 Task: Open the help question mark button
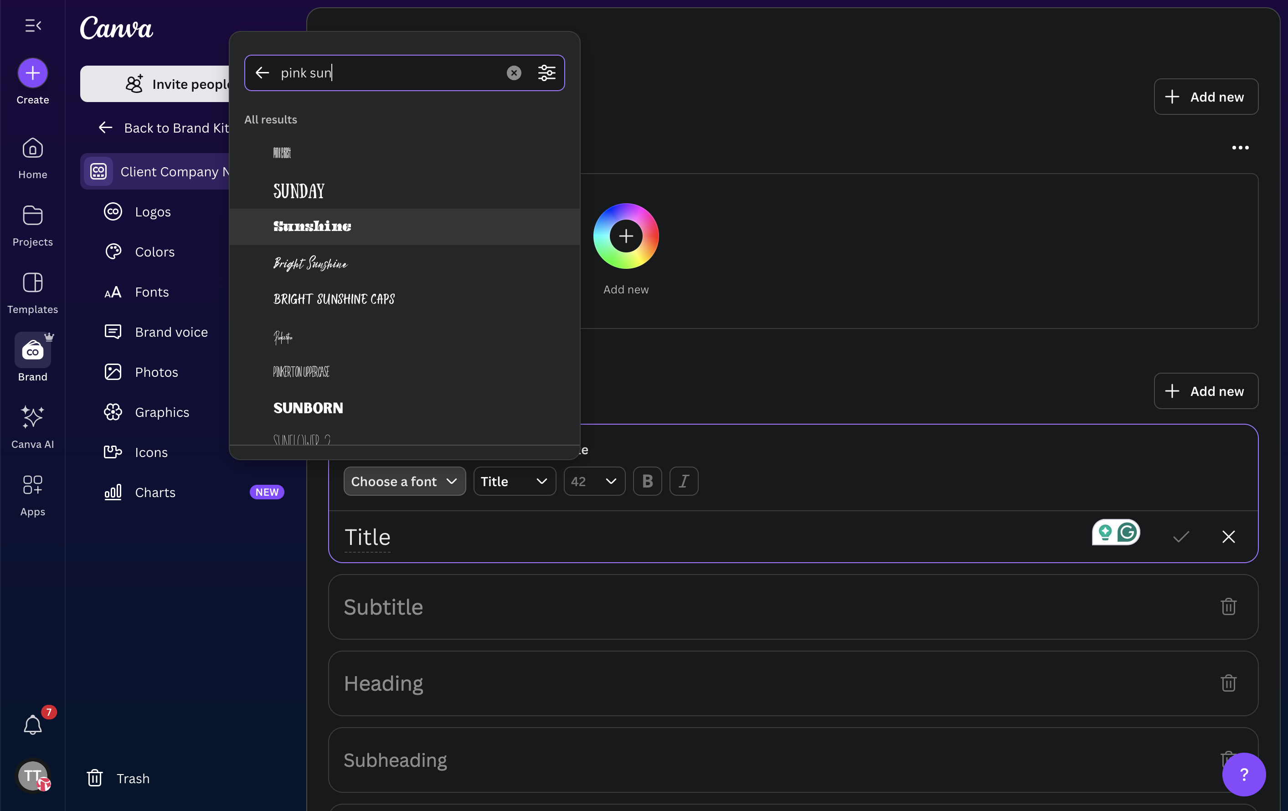[x=1244, y=774]
